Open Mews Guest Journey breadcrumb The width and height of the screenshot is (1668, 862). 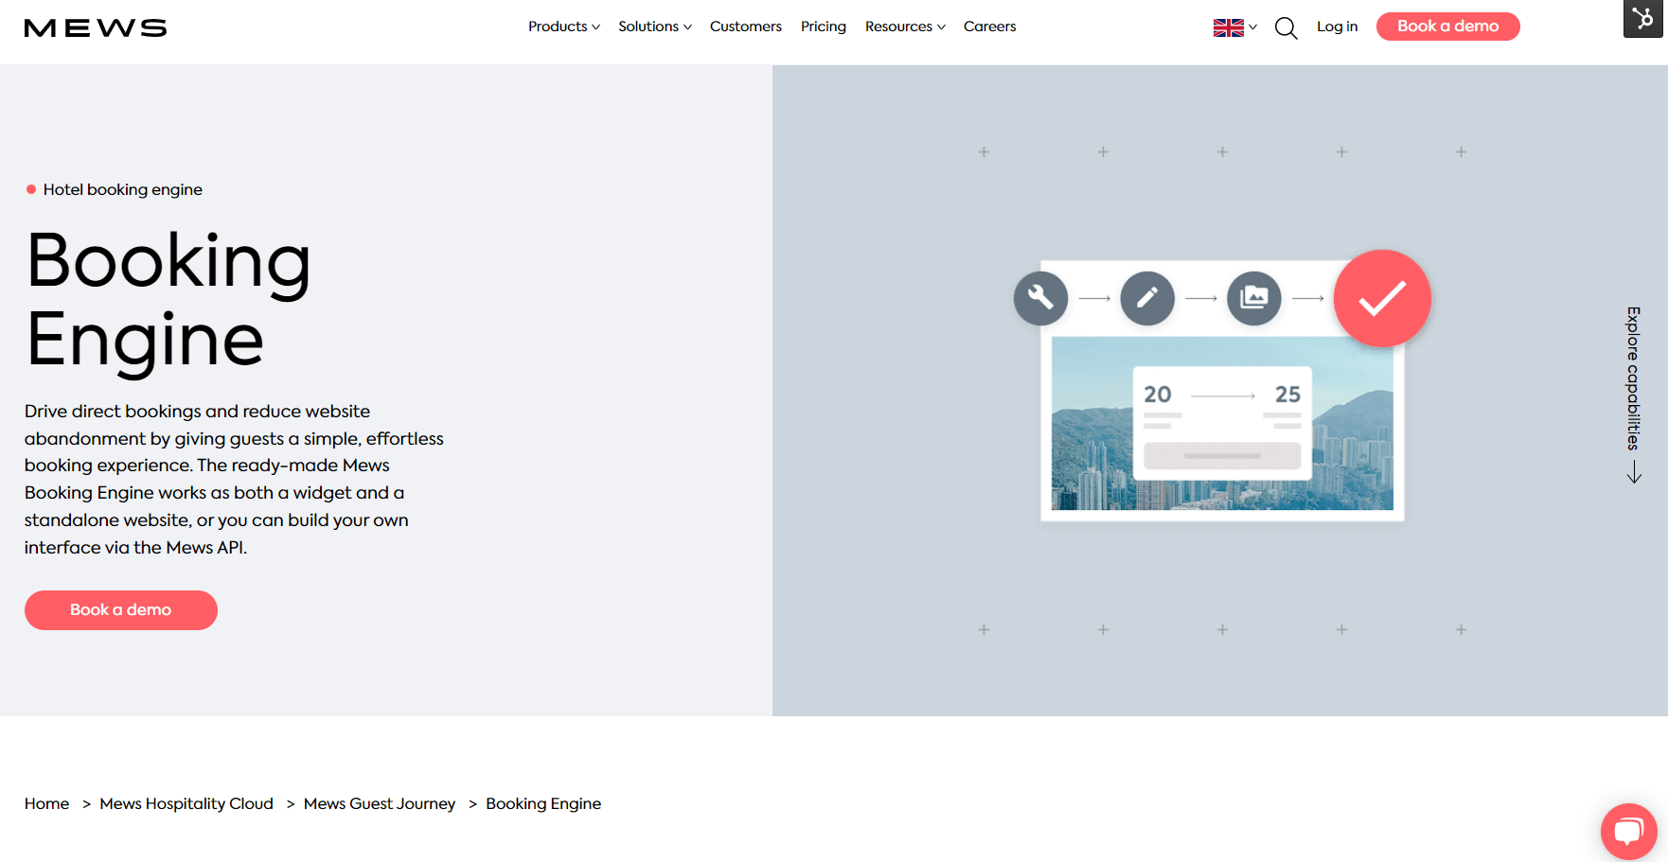[x=380, y=803]
